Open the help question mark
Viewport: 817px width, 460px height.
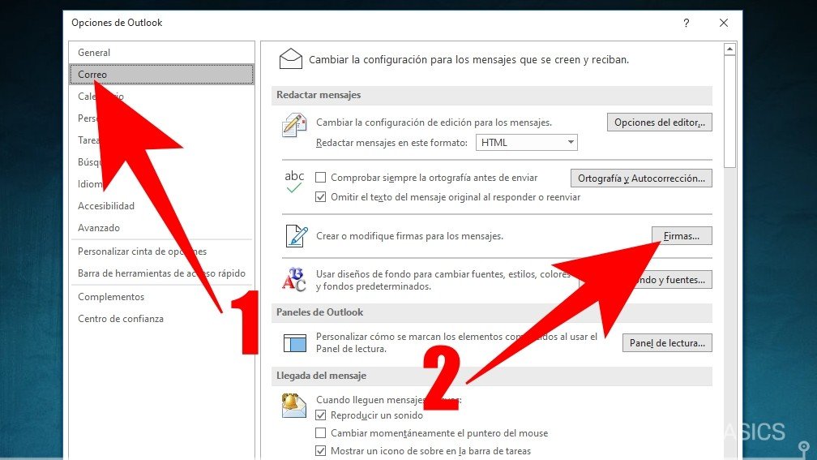coord(687,23)
